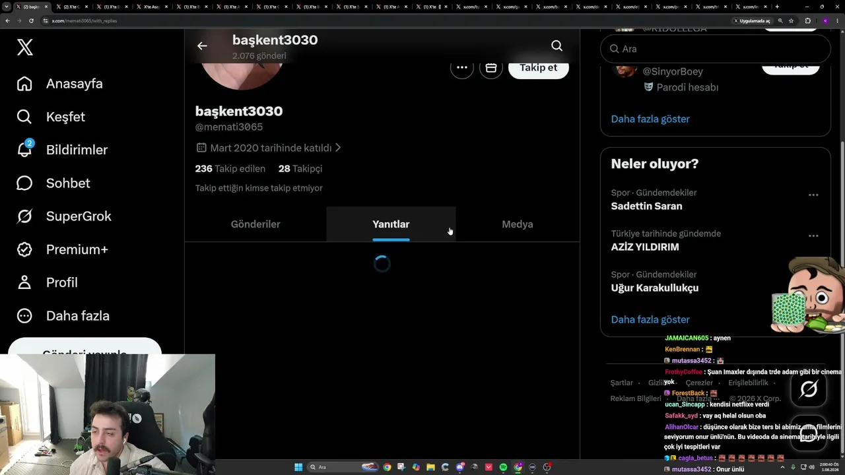Open the three-dot profile options button

tap(462, 67)
